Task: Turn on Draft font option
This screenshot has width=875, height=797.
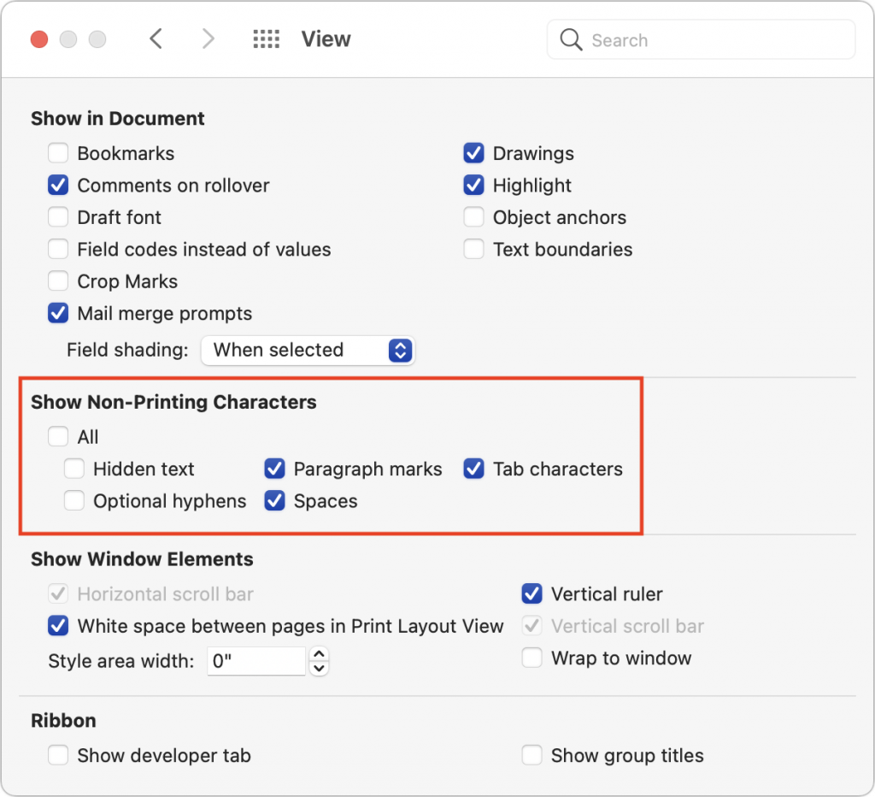Action: [x=58, y=217]
